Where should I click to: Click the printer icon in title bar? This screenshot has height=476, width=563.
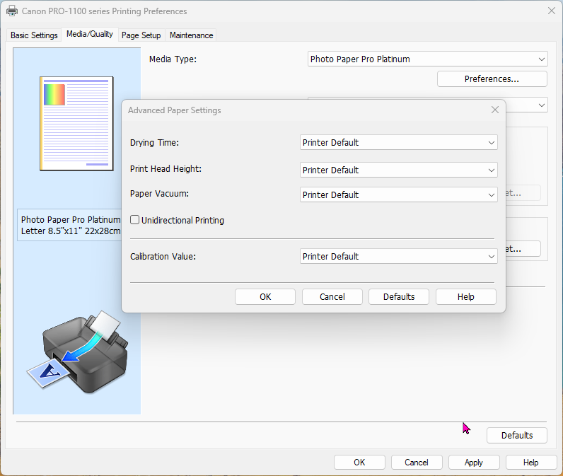pyautogui.click(x=12, y=11)
